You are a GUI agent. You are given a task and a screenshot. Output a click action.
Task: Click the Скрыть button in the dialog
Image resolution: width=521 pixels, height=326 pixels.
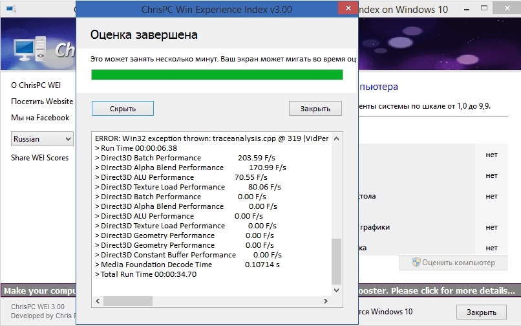coord(123,109)
